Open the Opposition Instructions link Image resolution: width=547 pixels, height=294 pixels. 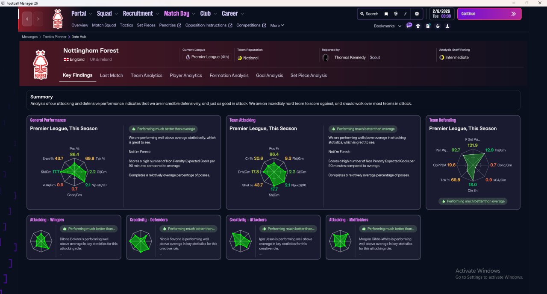(209, 25)
